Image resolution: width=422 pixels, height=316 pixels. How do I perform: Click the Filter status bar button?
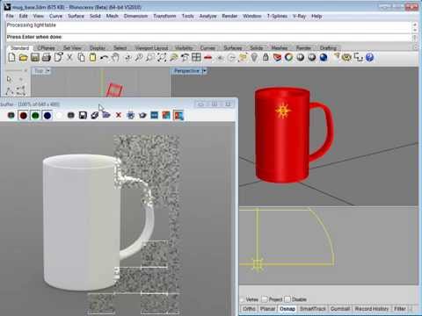pyautogui.click(x=400, y=309)
